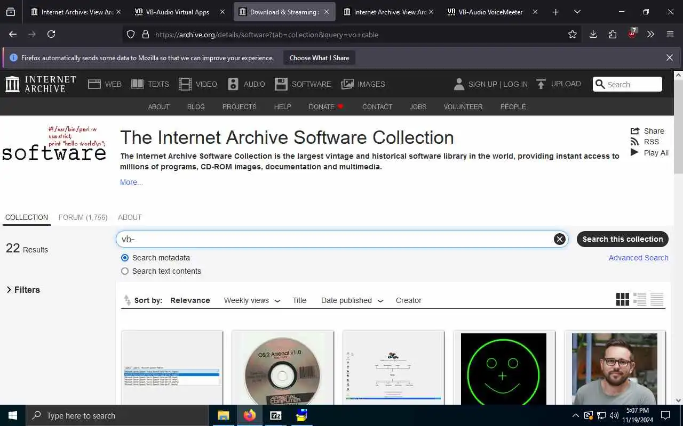The height and width of the screenshot is (426, 683).
Task: Click the Play All triangle icon
Action: tap(634, 152)
